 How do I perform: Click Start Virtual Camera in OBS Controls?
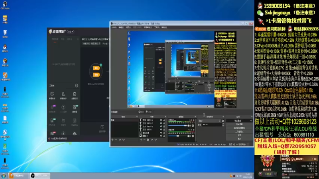(239, 128)
